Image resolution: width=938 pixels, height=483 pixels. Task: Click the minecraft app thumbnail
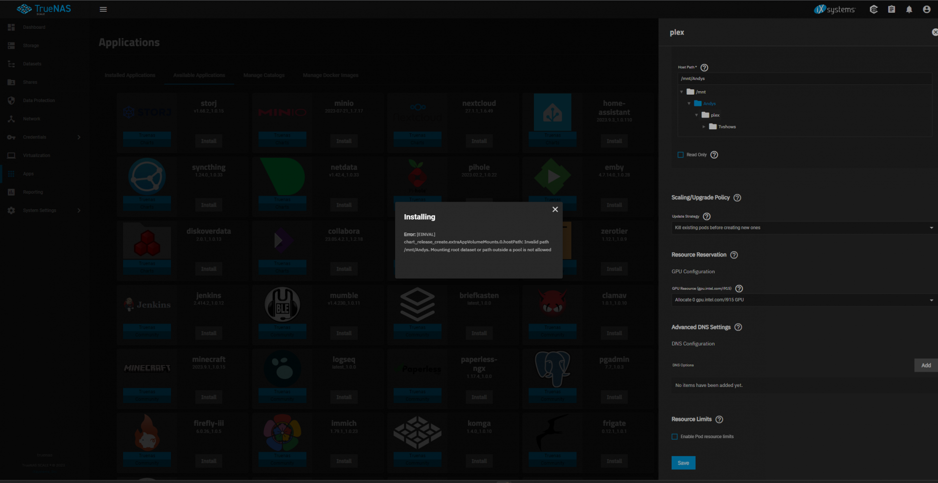coord(147,368)
